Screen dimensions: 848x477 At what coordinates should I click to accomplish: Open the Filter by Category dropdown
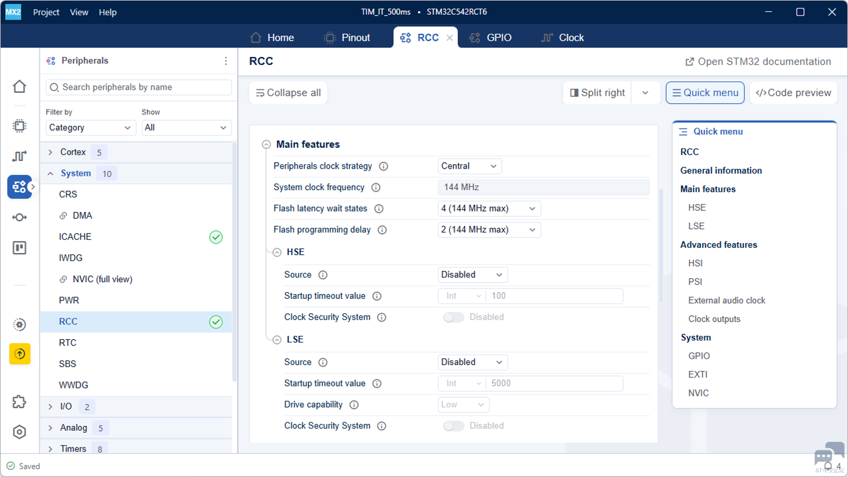click(90, 128)
